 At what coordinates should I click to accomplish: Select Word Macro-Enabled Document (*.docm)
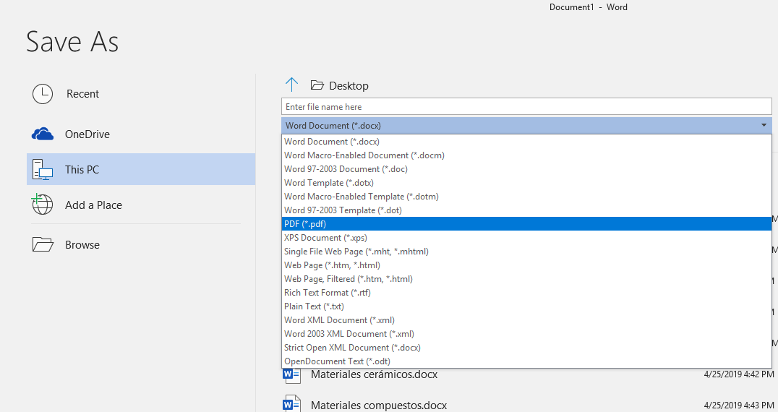tap(526, 155)
